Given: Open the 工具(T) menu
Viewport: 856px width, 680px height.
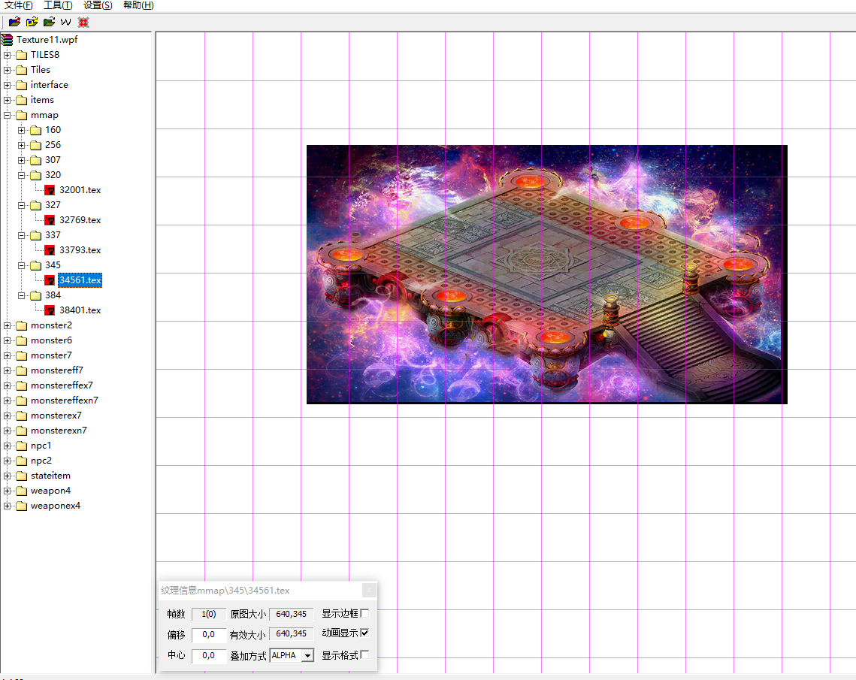Looking at the screenshot, I should point(58,5).
